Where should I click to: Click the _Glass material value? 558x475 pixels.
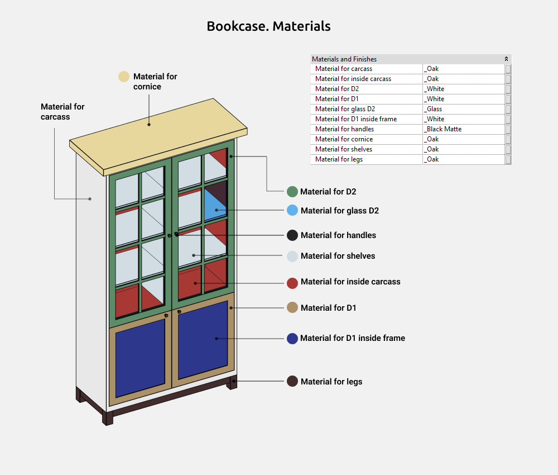[x=463, y=109]
